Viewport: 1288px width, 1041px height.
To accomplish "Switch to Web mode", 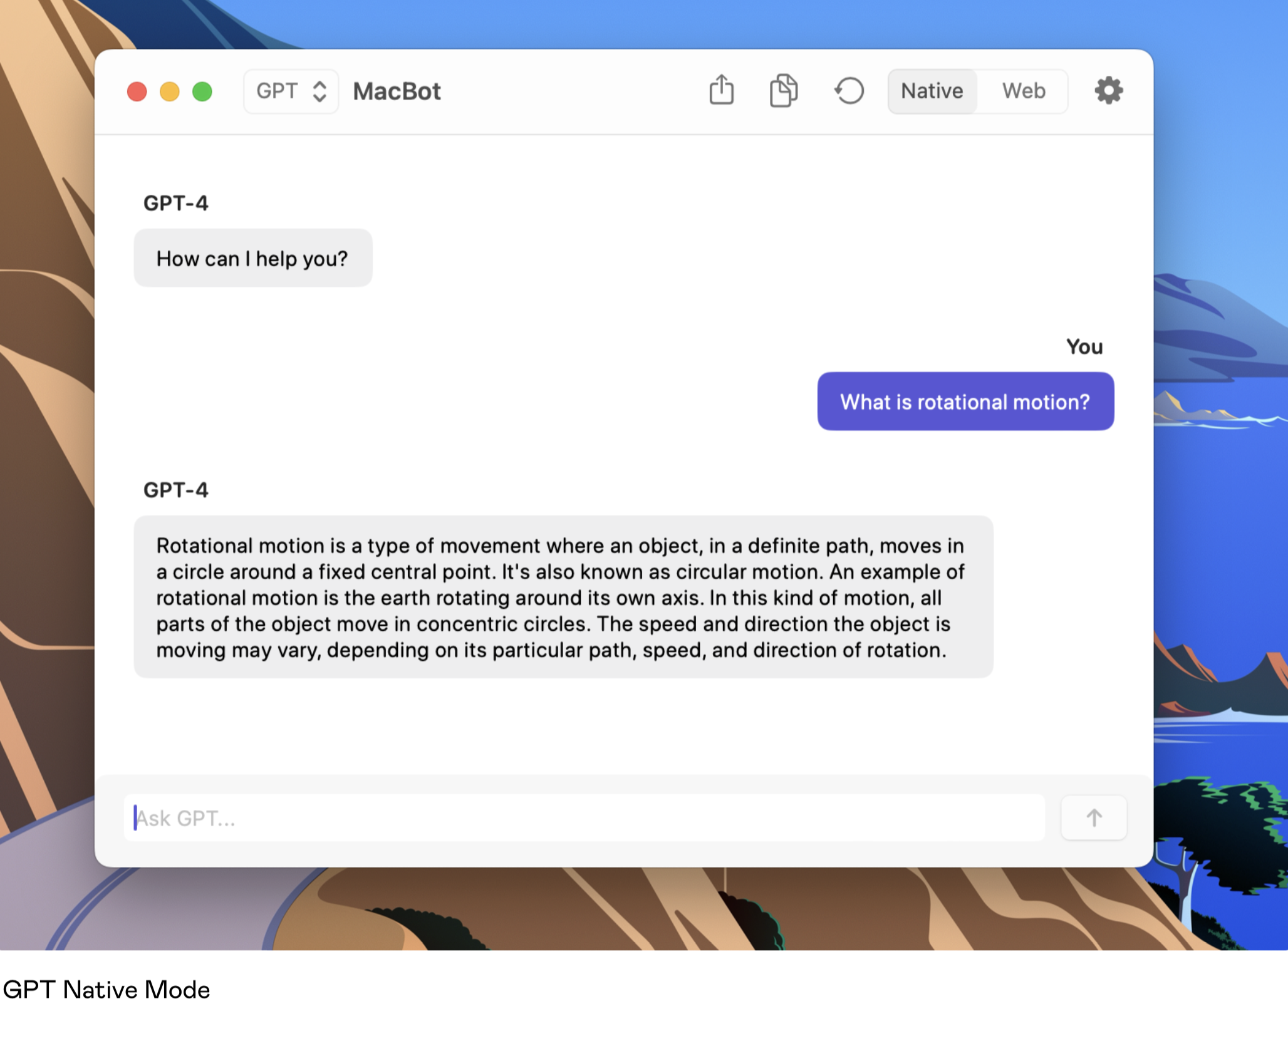I will tap(1023, 91).
